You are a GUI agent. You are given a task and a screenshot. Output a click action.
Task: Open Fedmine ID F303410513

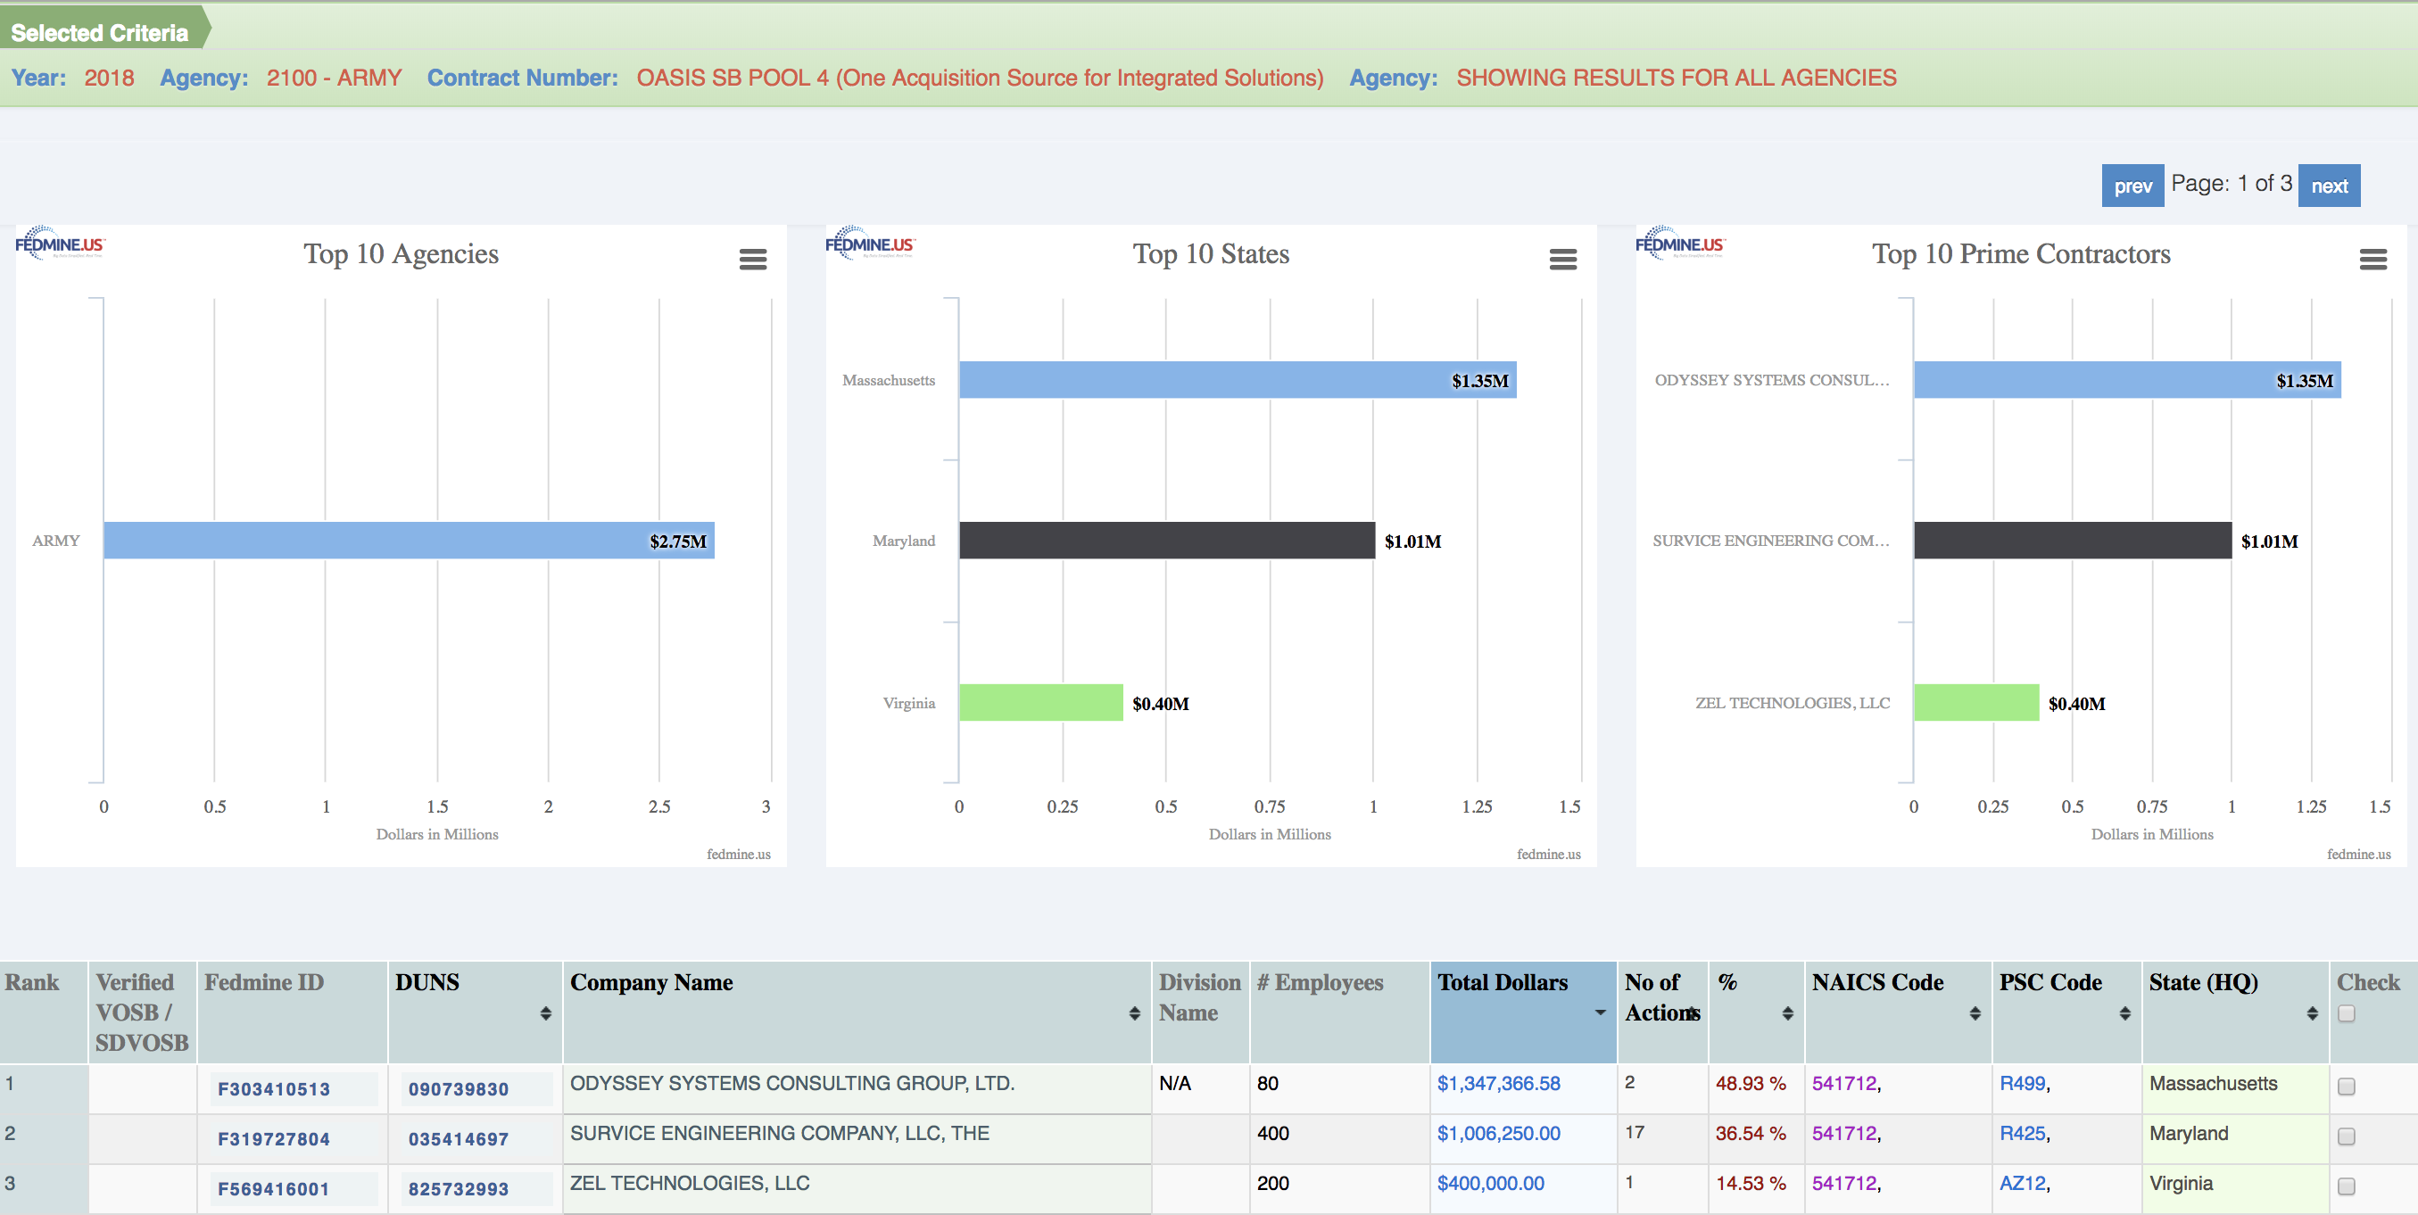(x=274, y=1088)
